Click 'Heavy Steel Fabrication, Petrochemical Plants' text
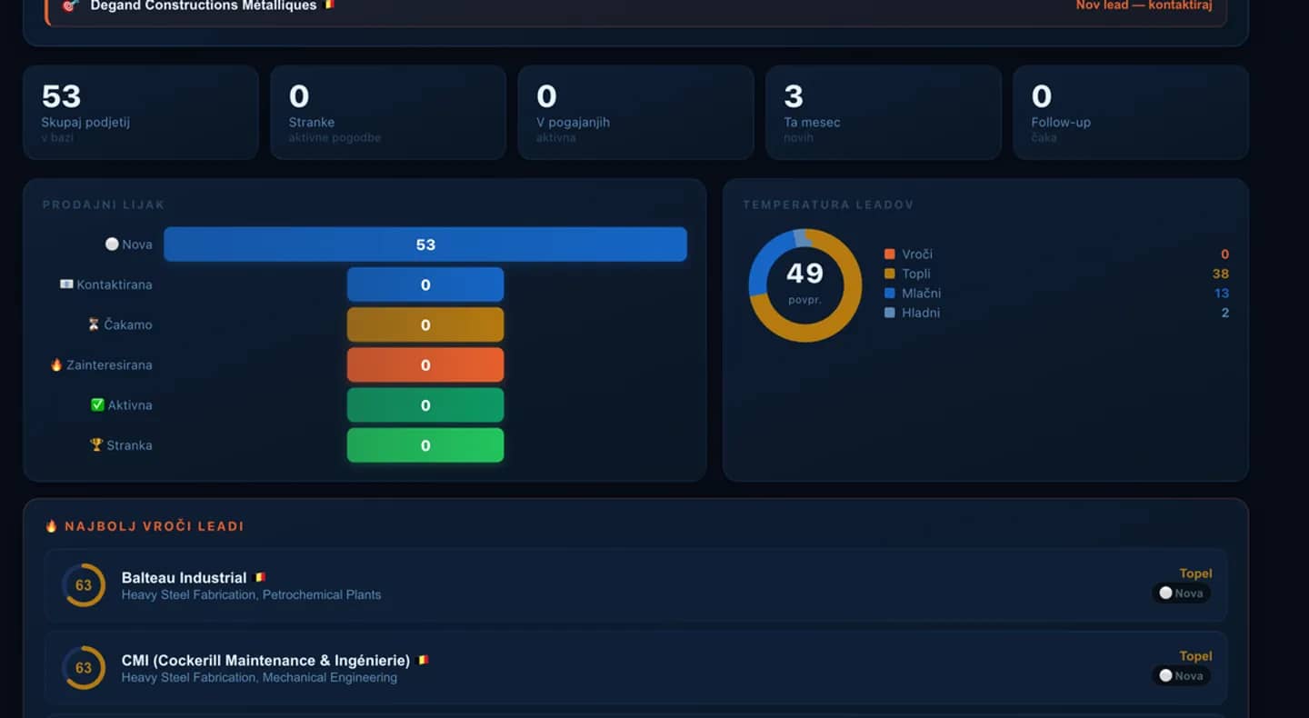The image size is (1309, 718). 252,595
